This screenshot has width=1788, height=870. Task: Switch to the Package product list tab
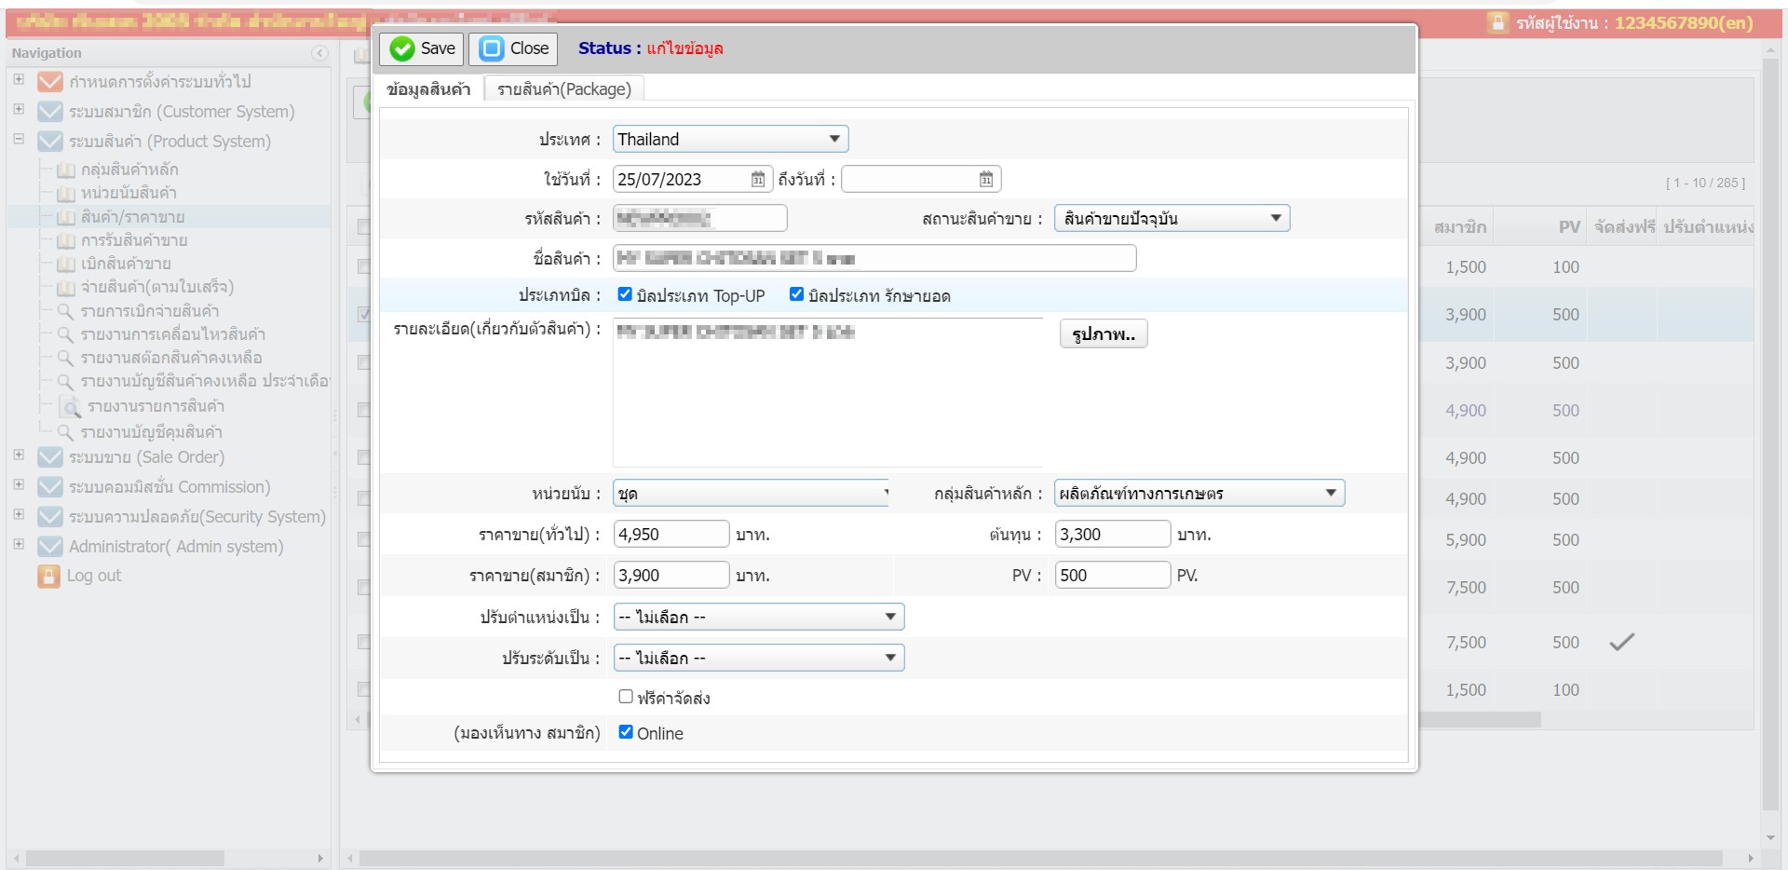563,89
